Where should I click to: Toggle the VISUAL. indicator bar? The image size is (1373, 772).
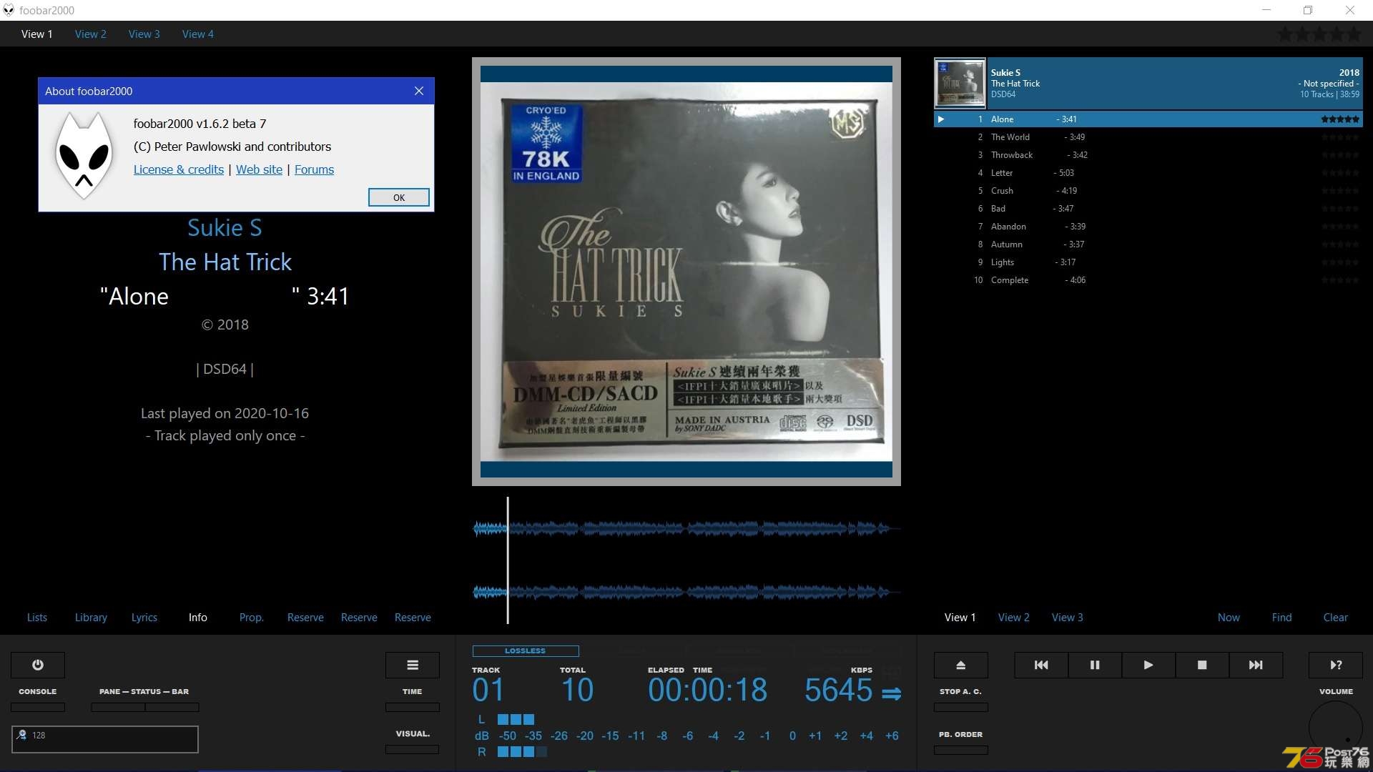click(413, 749)
